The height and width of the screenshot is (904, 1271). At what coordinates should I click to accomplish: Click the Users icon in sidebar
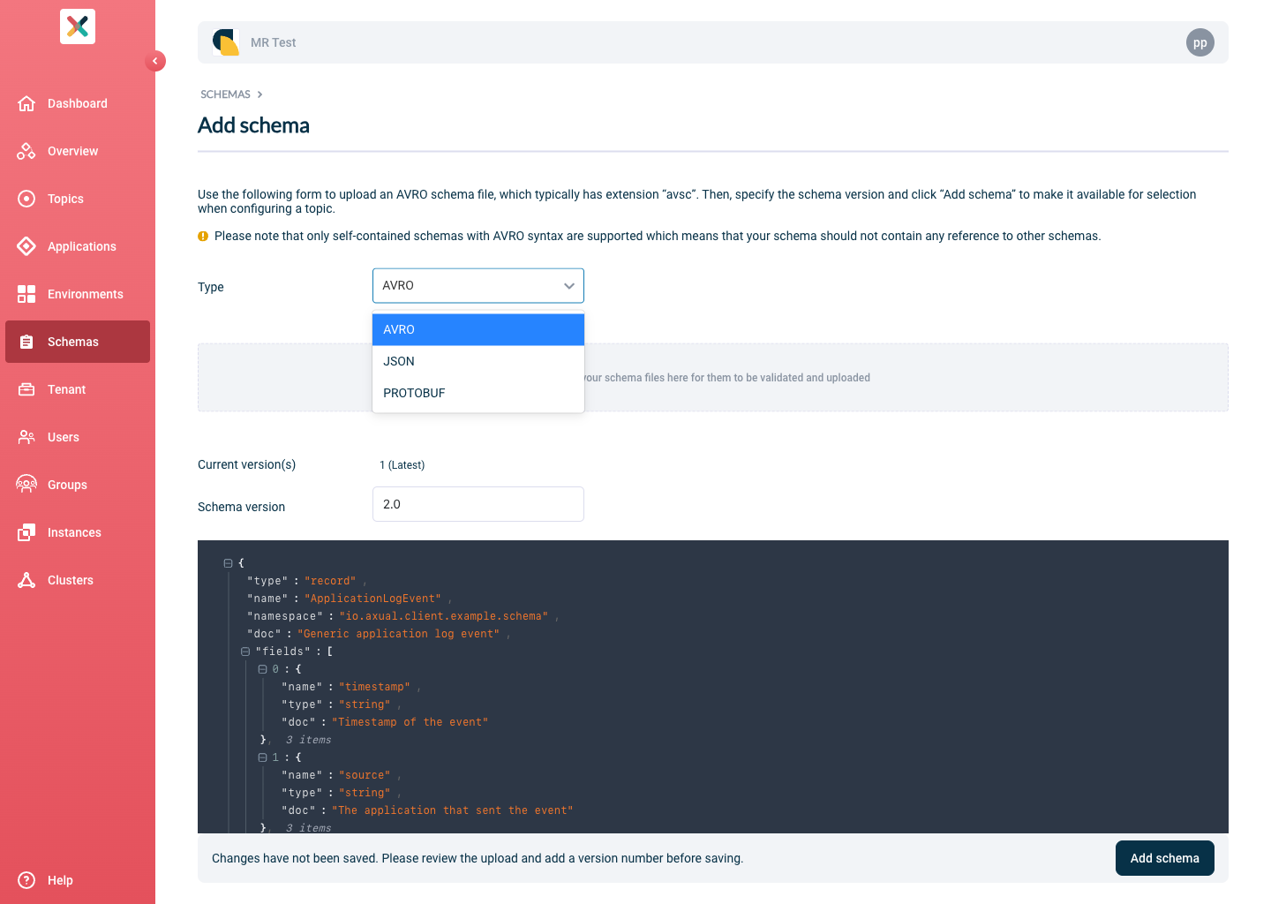[26, 437]
